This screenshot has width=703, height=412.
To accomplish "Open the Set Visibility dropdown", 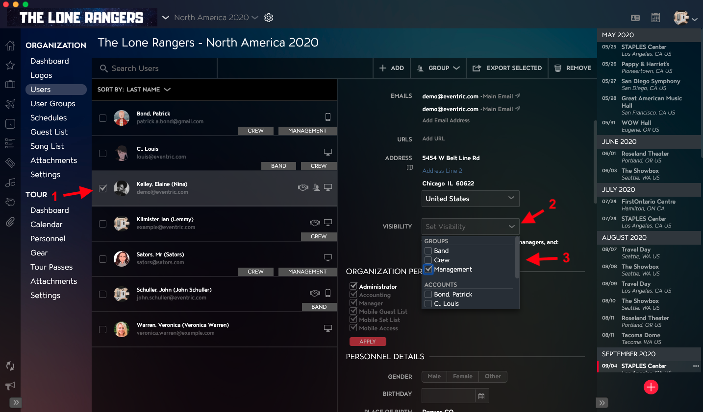I will coord(470,227).
